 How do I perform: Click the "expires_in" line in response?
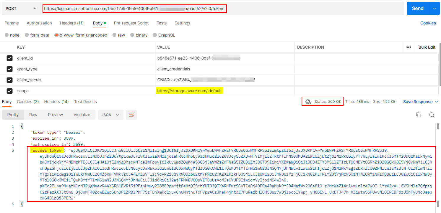click(x=53, y=138)
